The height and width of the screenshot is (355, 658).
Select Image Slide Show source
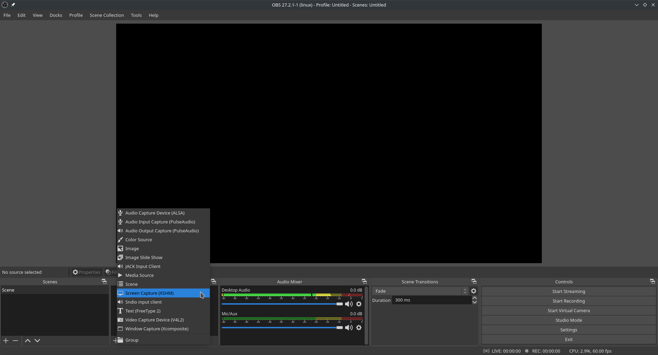[163, 257]
